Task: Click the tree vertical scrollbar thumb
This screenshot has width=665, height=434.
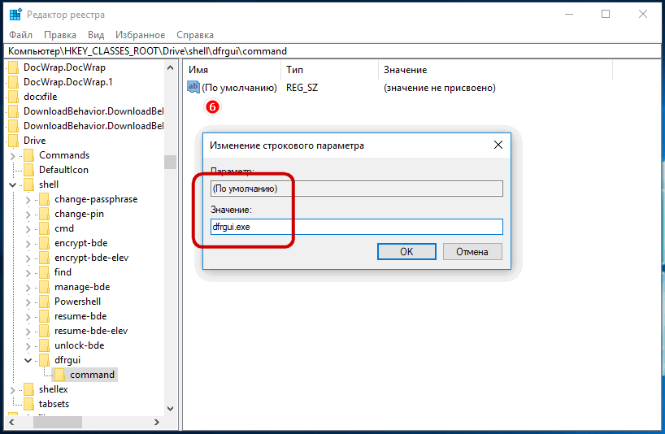Action: coord(171,162)
